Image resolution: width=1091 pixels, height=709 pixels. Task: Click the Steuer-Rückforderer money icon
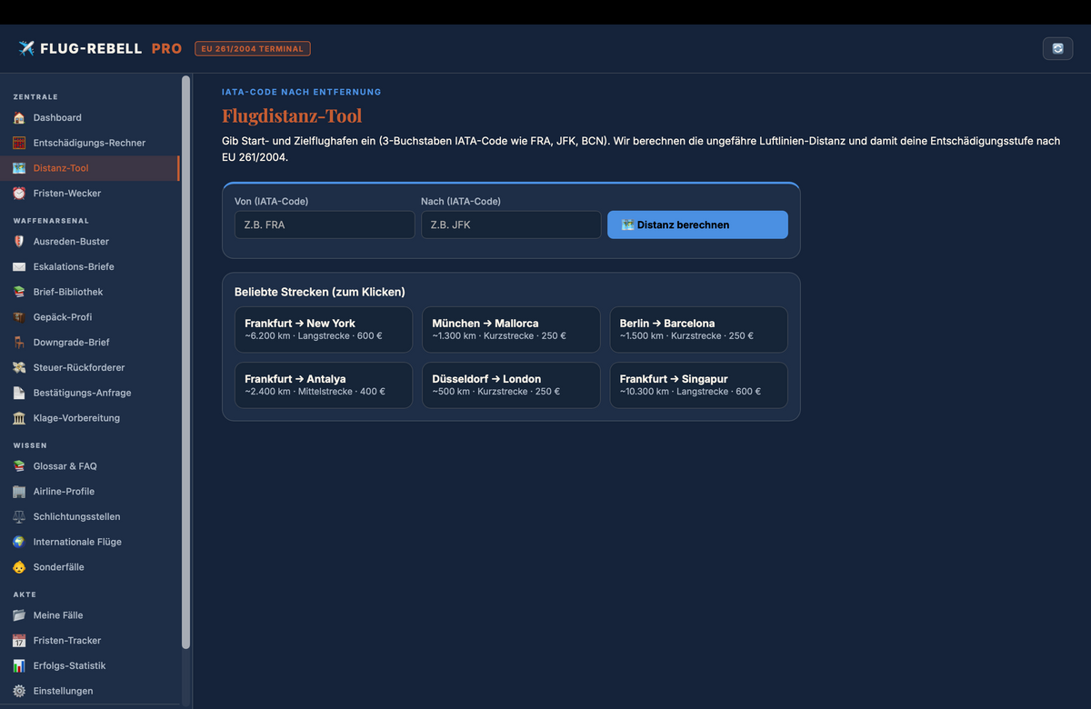pyautogui.click(x=19, y=368)
